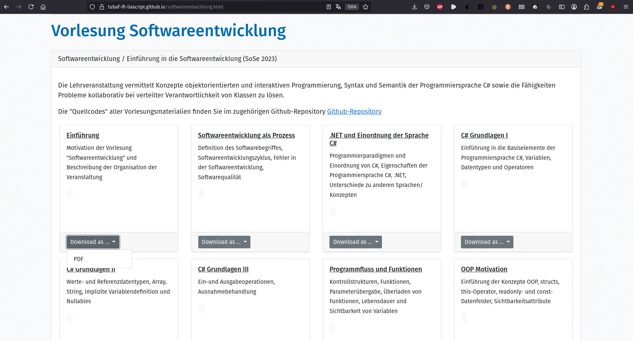This screenshot has height=341, width=633.
Task: Save page to Pocket
Action: (427, 7)
